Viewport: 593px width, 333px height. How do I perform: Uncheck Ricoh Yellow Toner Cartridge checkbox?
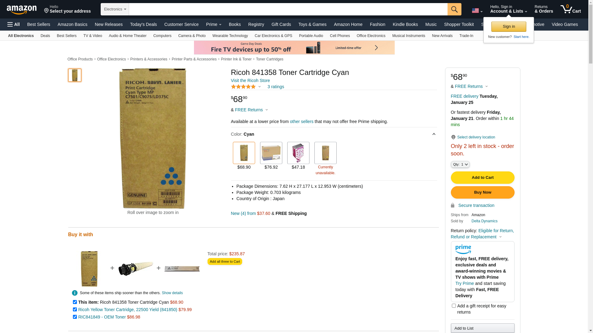point(75,310)
